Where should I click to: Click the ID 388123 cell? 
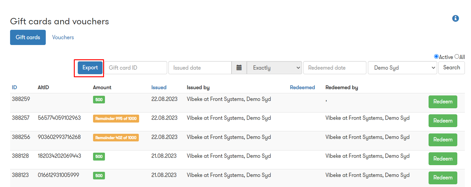(x=20, y=175)
